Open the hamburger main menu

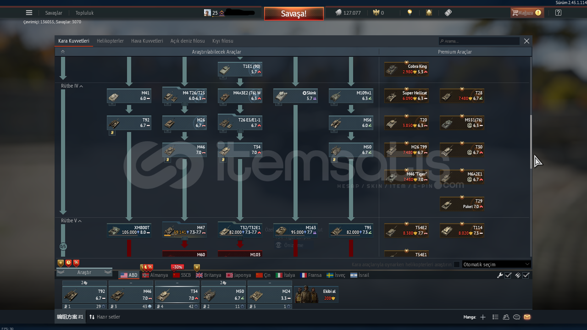pos(29,13)
